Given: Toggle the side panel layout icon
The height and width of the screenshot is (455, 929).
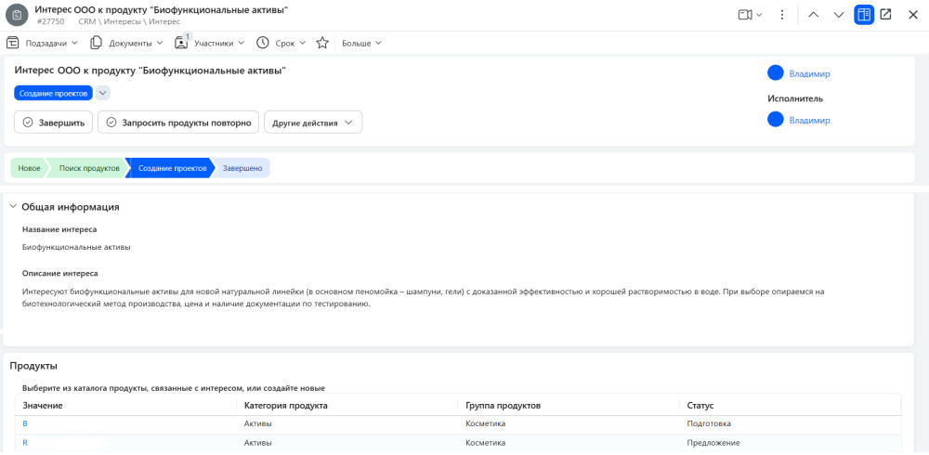Looking at the screenshot, I should [x=864, y=15].
